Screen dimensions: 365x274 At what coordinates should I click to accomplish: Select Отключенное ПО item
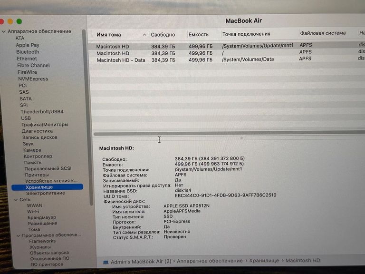point(50,258)
